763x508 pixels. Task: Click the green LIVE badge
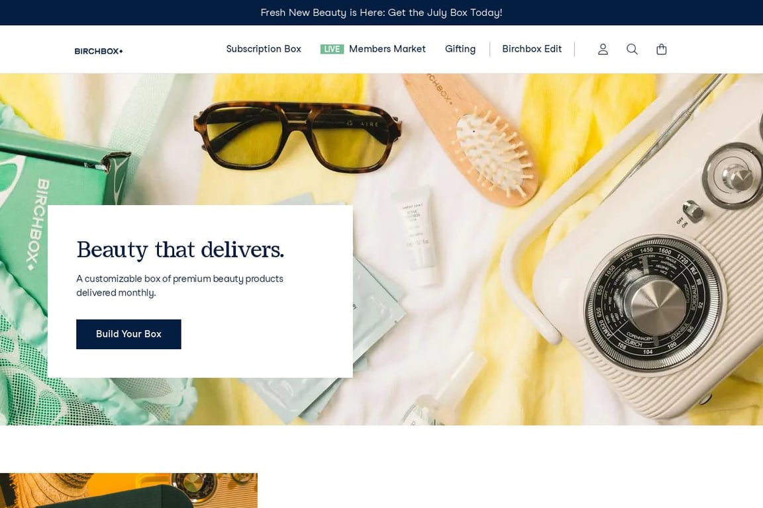tap(332, 49)
